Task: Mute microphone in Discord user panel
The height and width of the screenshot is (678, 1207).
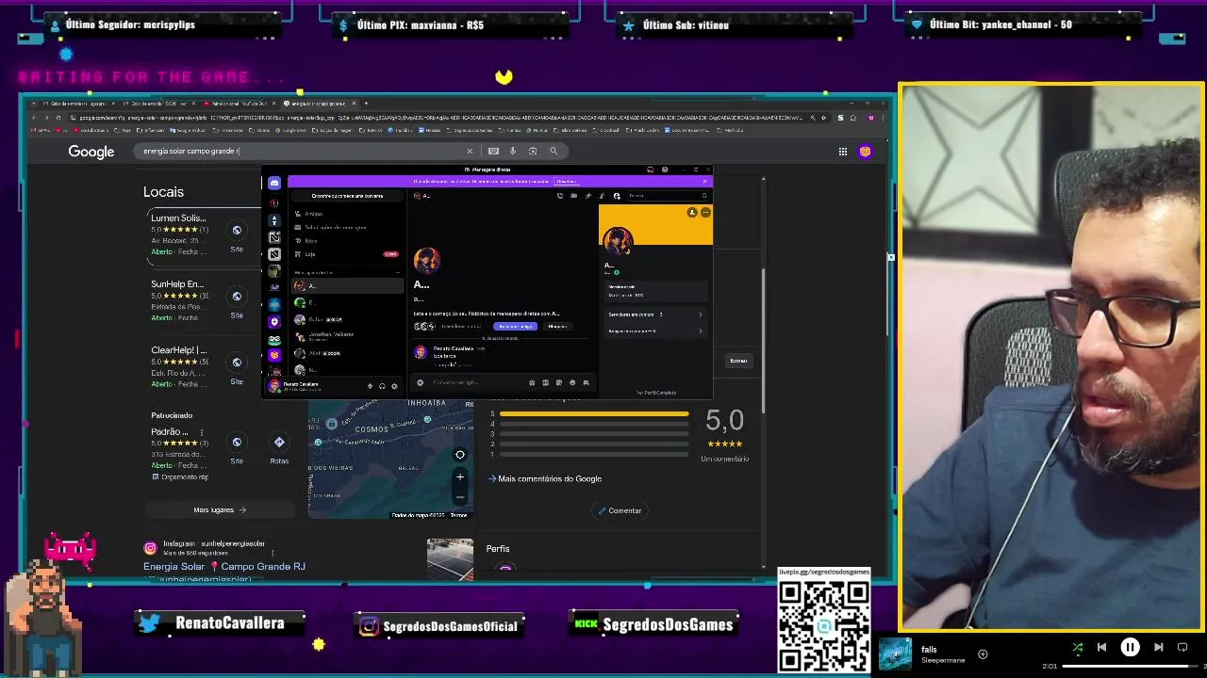Action: point(370,386)
